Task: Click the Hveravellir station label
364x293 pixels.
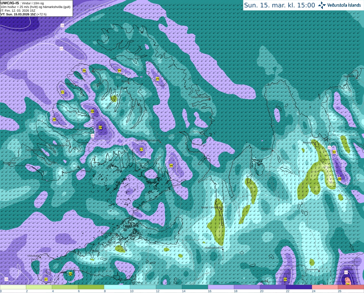Action: [312, 269]
